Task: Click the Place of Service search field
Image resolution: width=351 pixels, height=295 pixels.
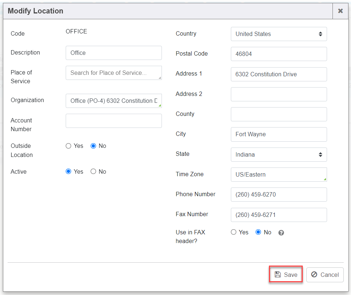Action: pos(114,73)
